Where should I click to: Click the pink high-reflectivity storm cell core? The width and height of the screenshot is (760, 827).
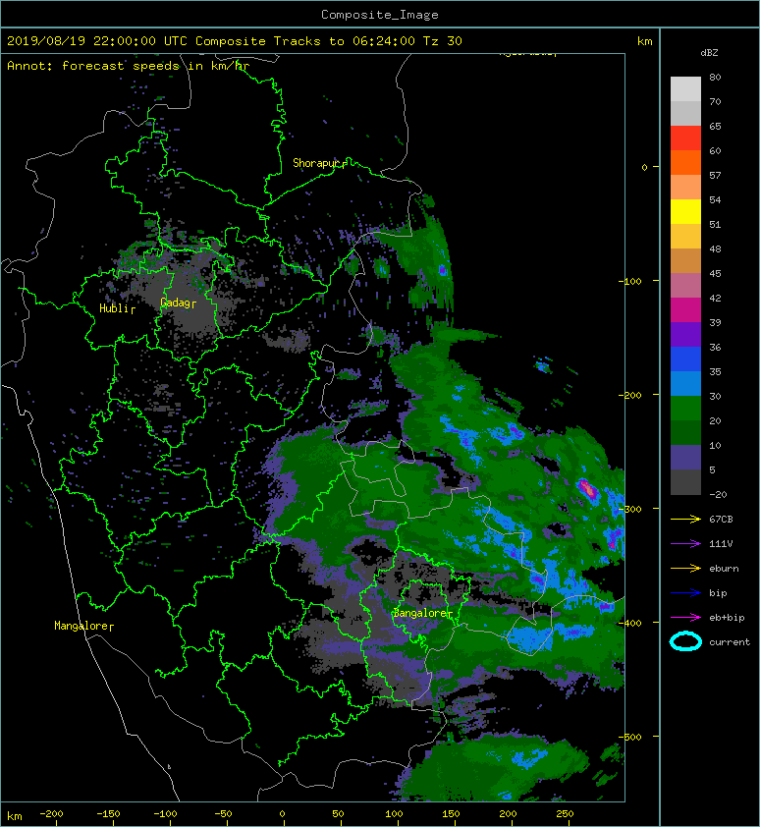pos(587,489)
